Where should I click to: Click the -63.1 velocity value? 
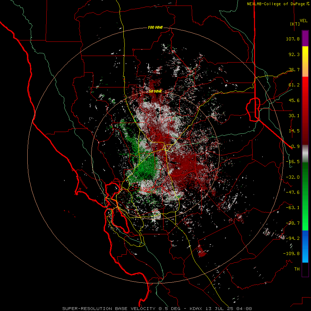(293, 208)
